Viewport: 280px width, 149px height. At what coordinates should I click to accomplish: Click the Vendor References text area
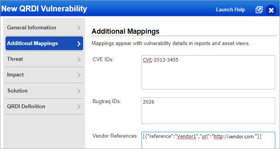[x=208, y=140]
